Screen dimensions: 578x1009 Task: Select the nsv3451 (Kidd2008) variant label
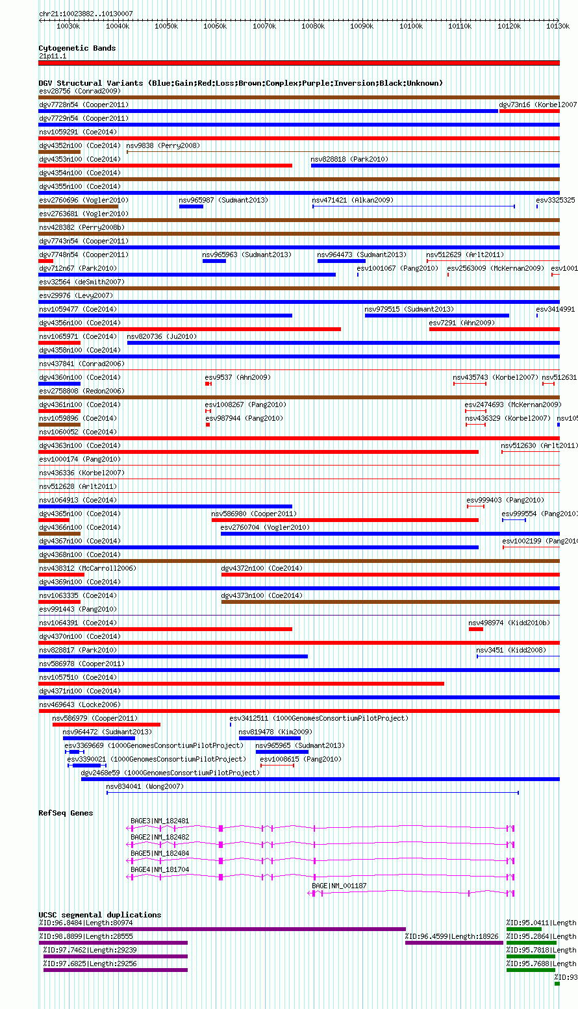[511, 651]
